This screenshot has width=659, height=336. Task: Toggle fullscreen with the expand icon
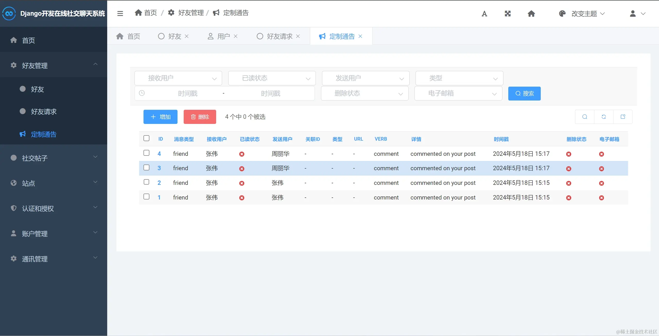pos(508,14)
